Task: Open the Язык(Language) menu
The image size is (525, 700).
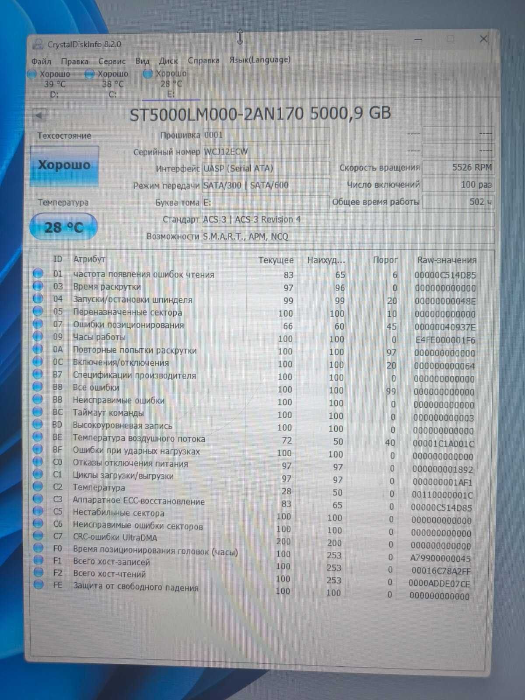Action: (260, 59)
